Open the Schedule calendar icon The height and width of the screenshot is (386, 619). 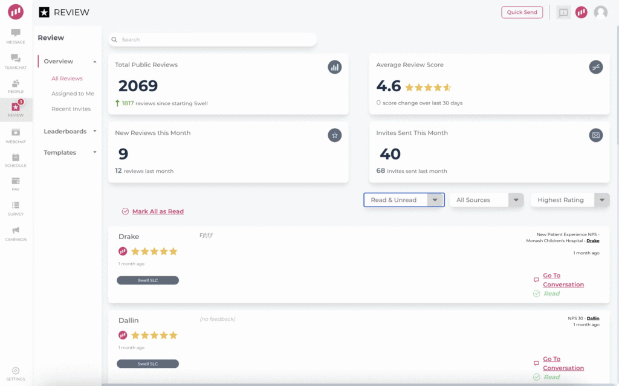(x=16, y=159)
